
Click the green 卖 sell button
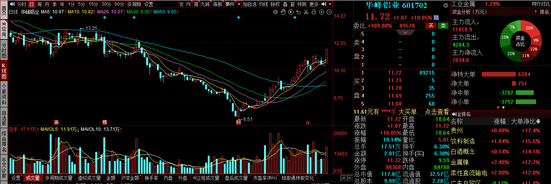443,26
